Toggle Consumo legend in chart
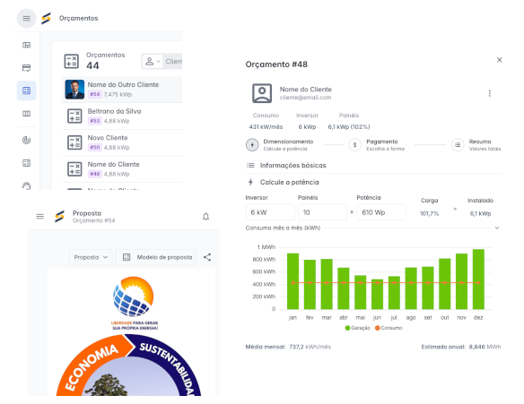 click(389, 328)
